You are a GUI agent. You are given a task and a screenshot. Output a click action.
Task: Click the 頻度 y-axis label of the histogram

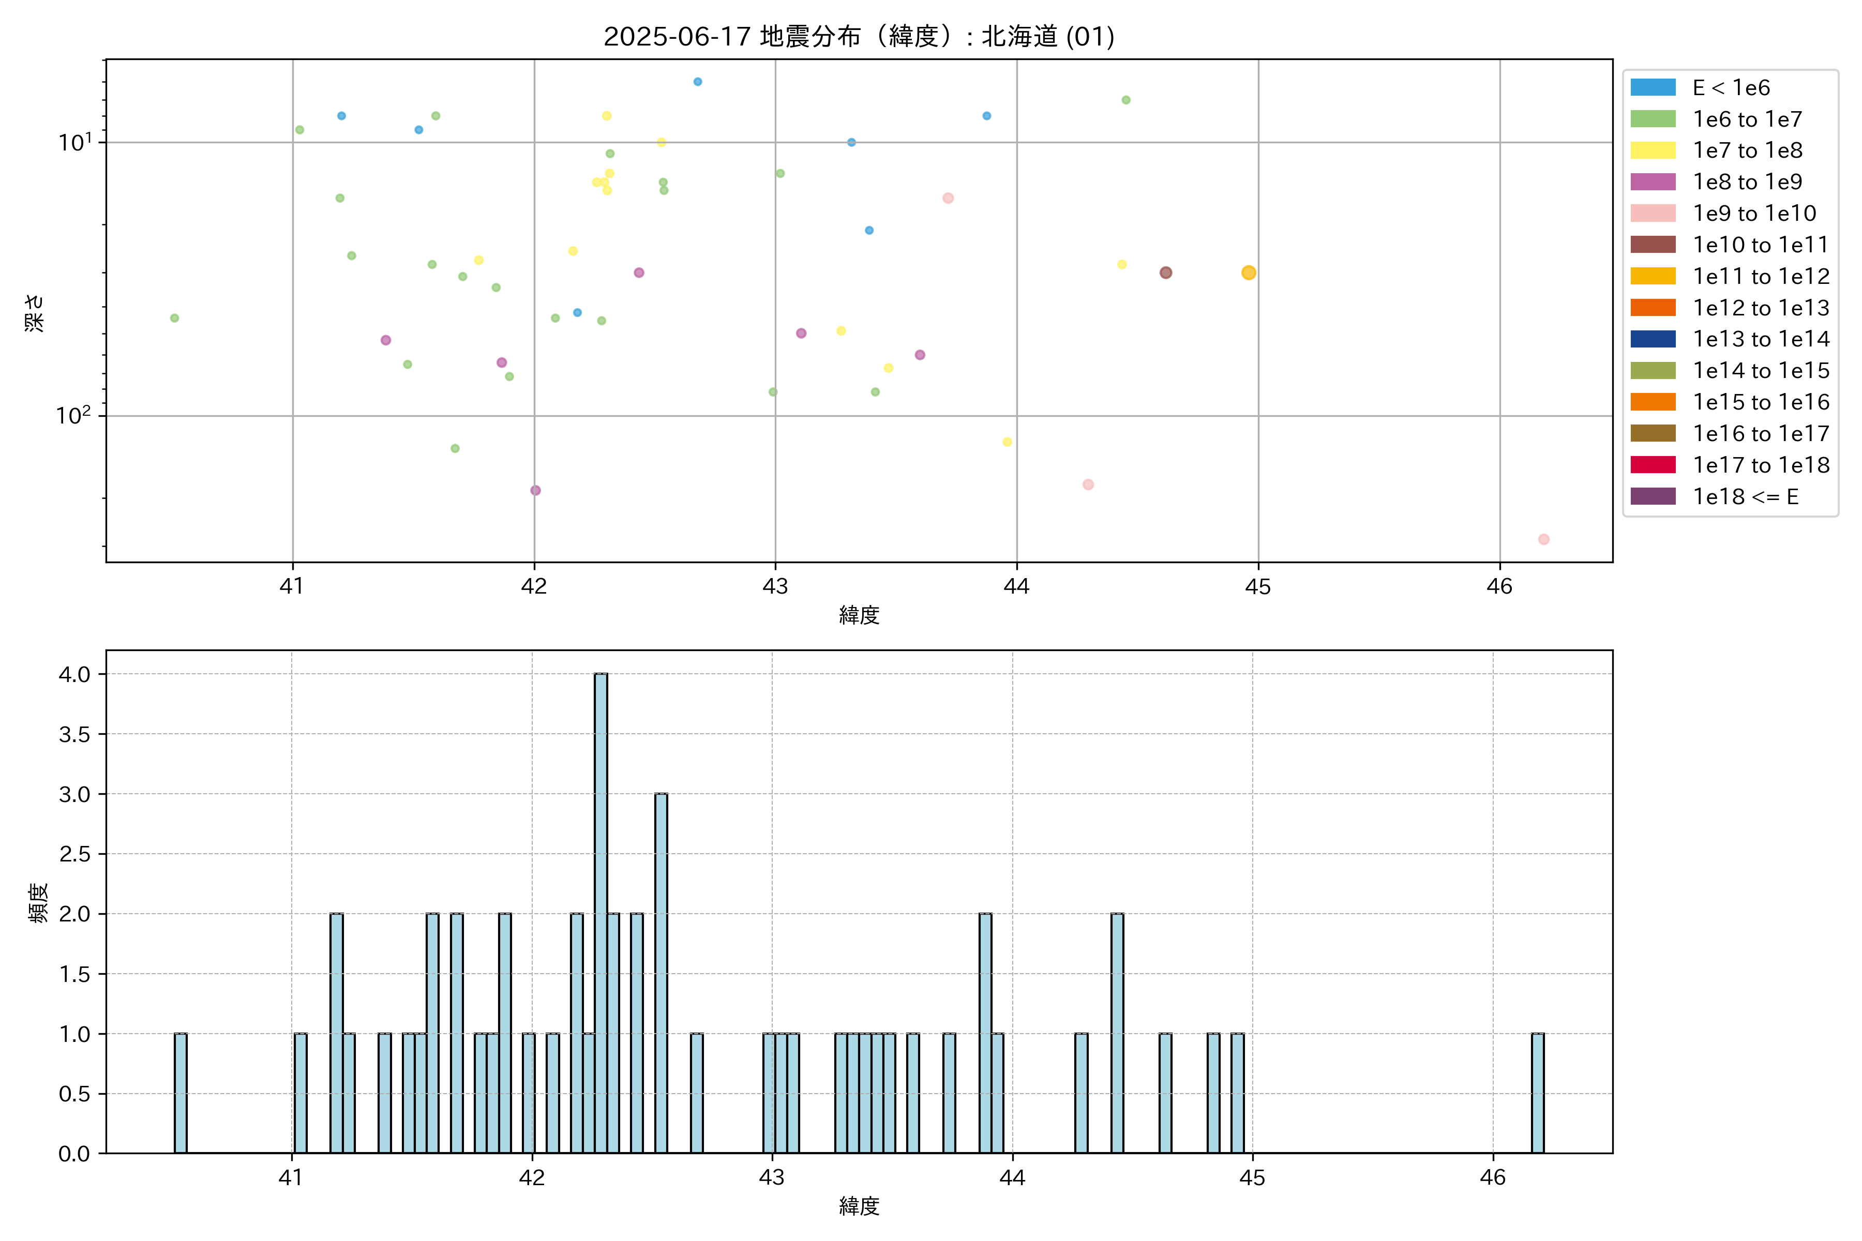38,902
